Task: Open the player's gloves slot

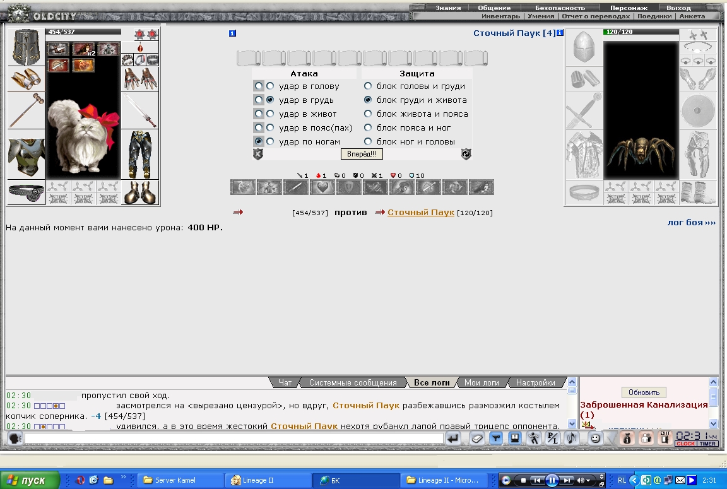Action: [140, 78]
